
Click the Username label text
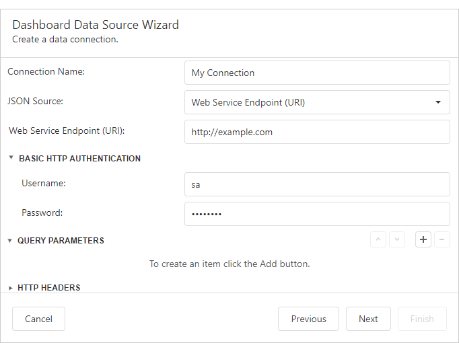pyautogui.click(x=44, y=183)
